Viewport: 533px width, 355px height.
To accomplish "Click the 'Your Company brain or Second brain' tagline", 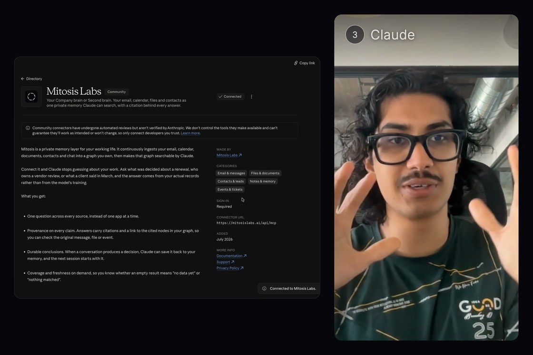I will (x=116, y=103).
